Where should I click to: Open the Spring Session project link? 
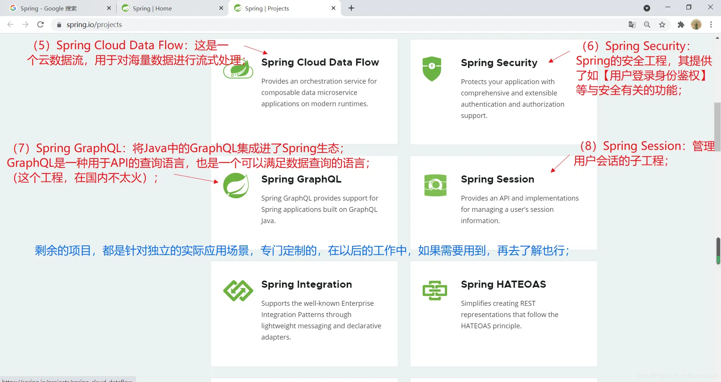click(497, 179)
